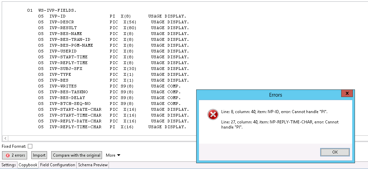Switch to the Copybook tab
This screenshot has height=169, width=368.
tap(28, 165)
